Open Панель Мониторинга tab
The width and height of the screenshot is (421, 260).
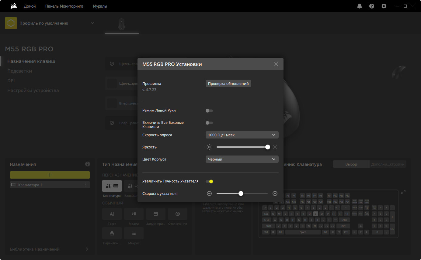point(64,6)
